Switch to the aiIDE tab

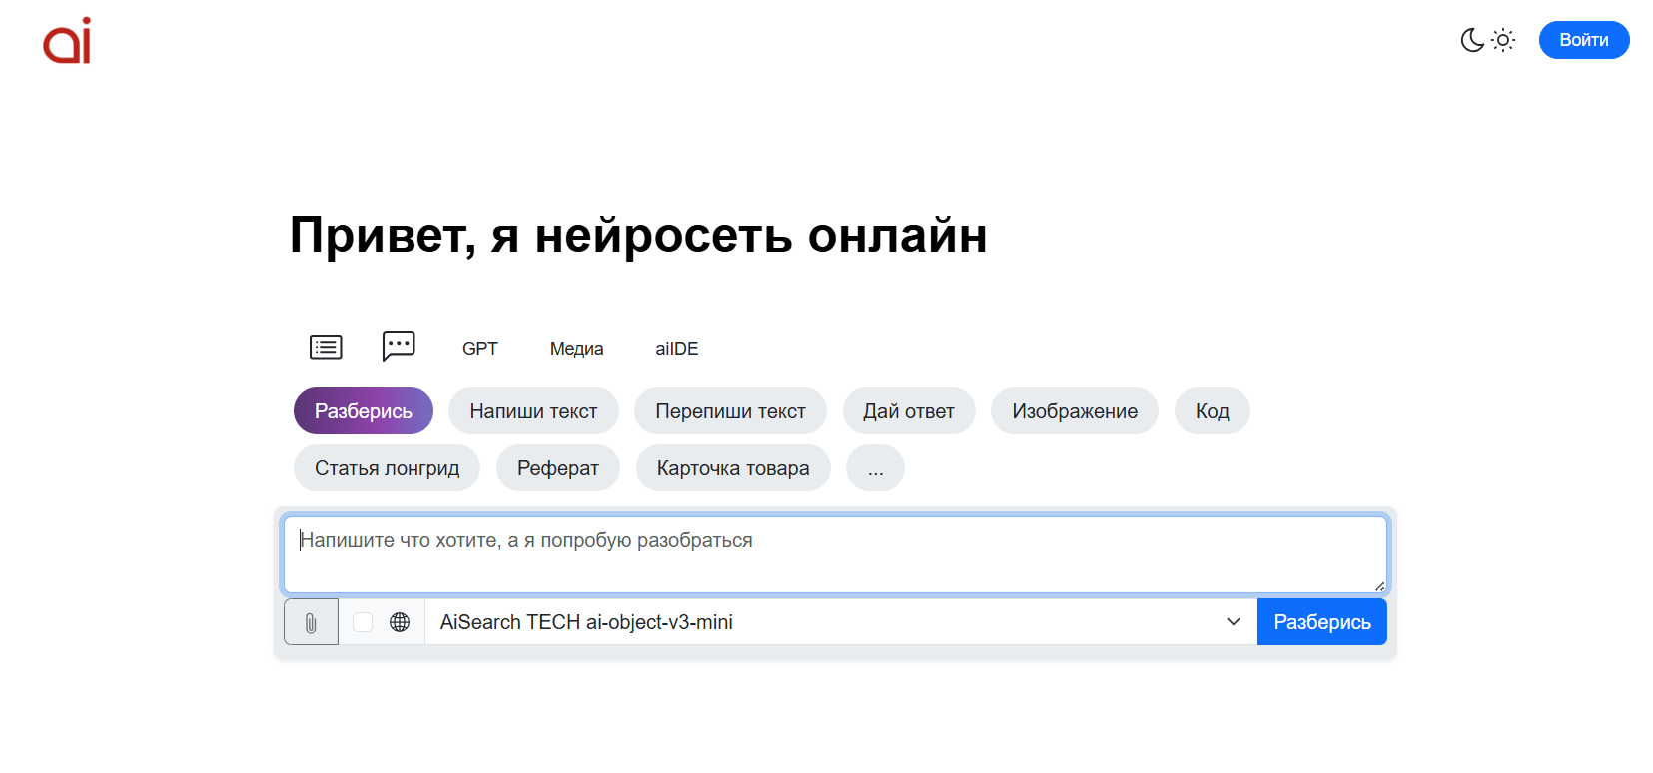point(677,349)
